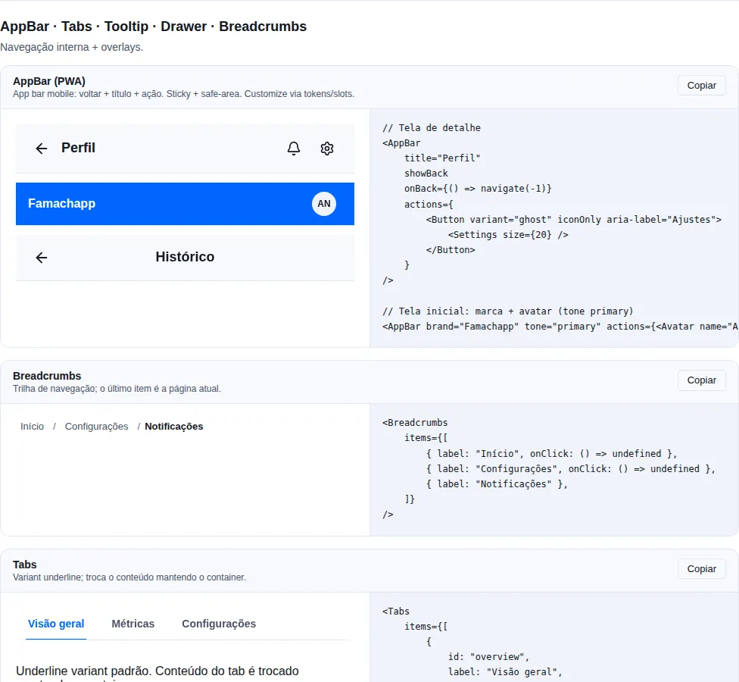Viewport: 739px width, 682px height.
Task: Click the Tabs section heading
Action: [x=24, y=565]
